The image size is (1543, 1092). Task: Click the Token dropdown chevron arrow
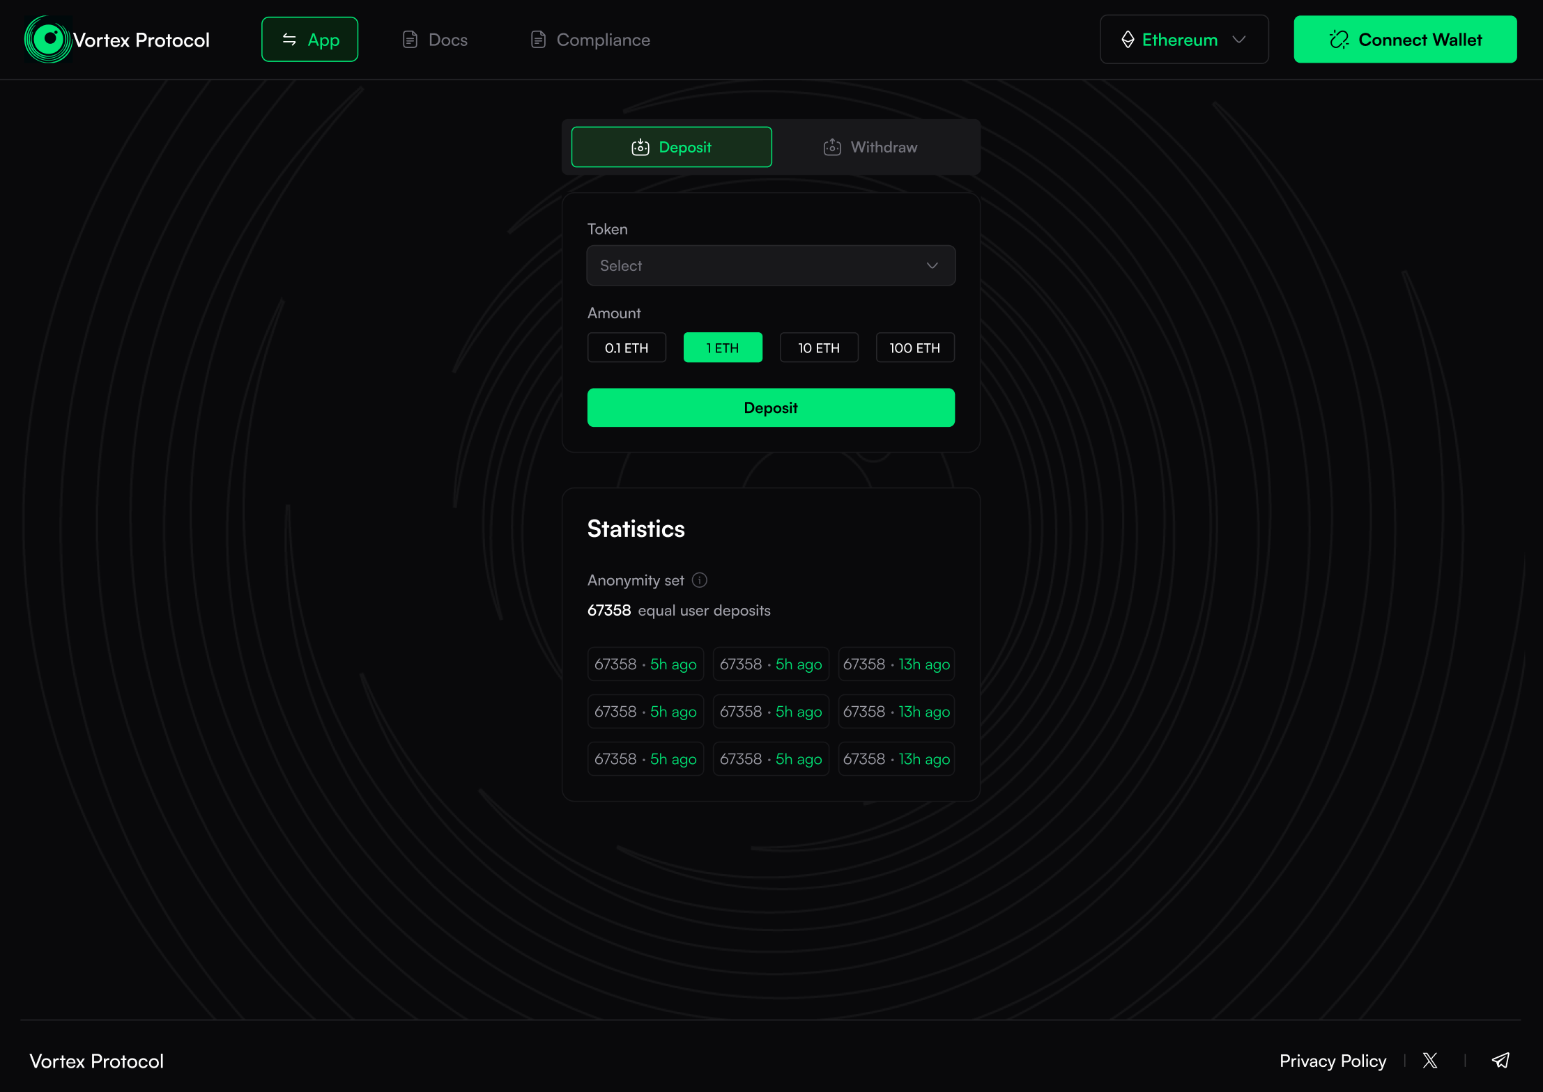[x=932, y=265]
